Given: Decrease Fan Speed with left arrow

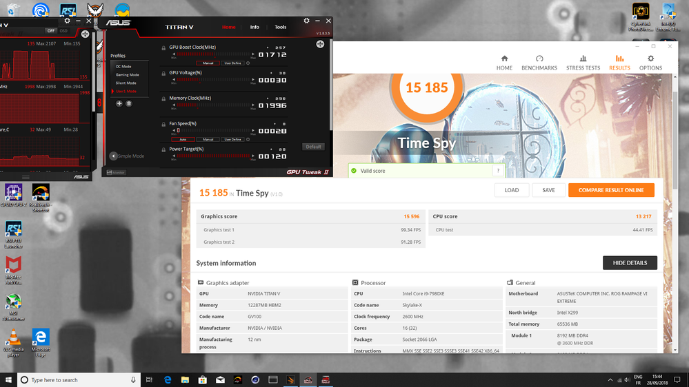Looking at the screenshot, I should pyautogui.click(x=174, y=130).
